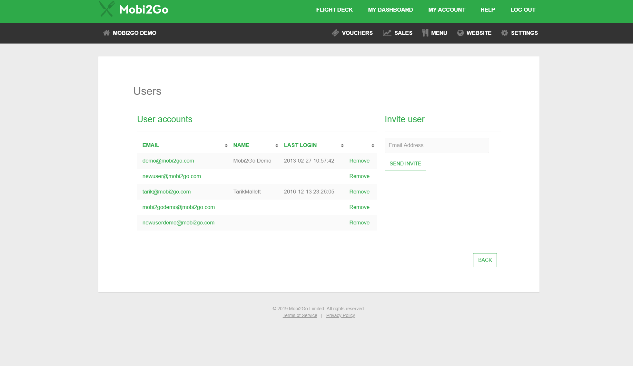Click the Mobi2Go fork and knife logo
The image size is (633, 366).
click(x=107, y=9)
